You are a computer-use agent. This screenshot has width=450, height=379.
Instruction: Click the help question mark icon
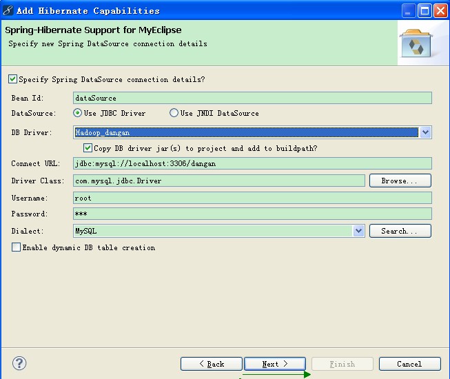coord(19,363)
